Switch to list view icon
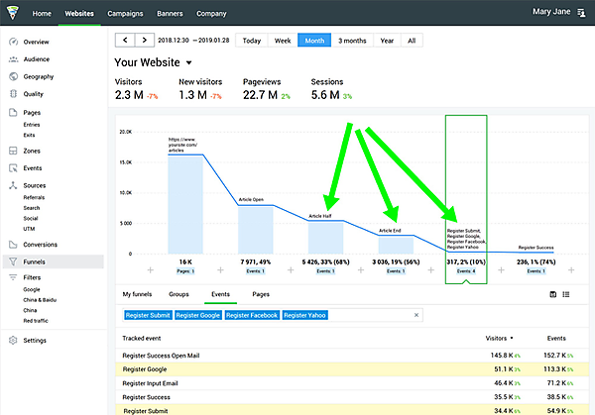The image size is (595, 415). (x=566, y=294)
